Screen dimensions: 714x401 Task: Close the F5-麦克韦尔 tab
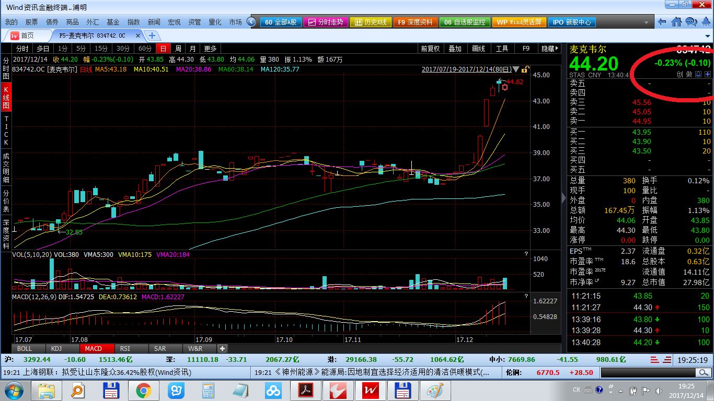pos(138,36)
